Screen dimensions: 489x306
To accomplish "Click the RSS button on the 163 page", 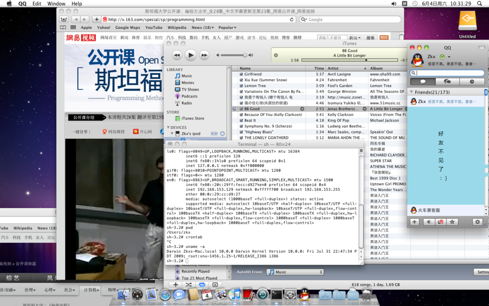I will 384,38.
